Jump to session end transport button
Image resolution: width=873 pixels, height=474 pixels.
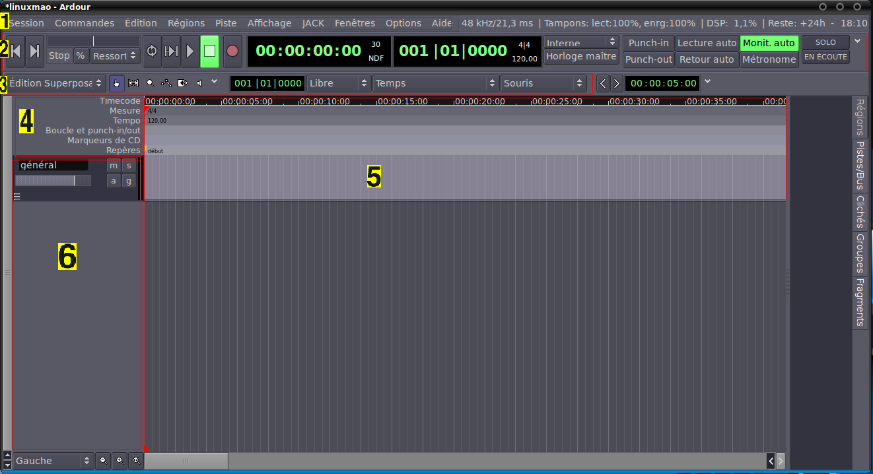point(35,51)
